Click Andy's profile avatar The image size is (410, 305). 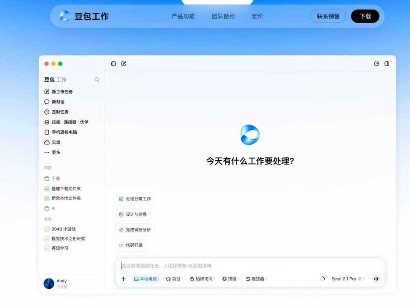click(x=49, y=283)
